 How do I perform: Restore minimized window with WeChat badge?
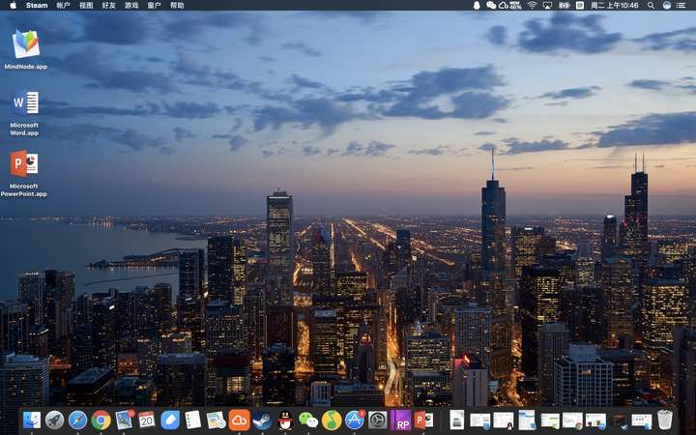(549, 420)
